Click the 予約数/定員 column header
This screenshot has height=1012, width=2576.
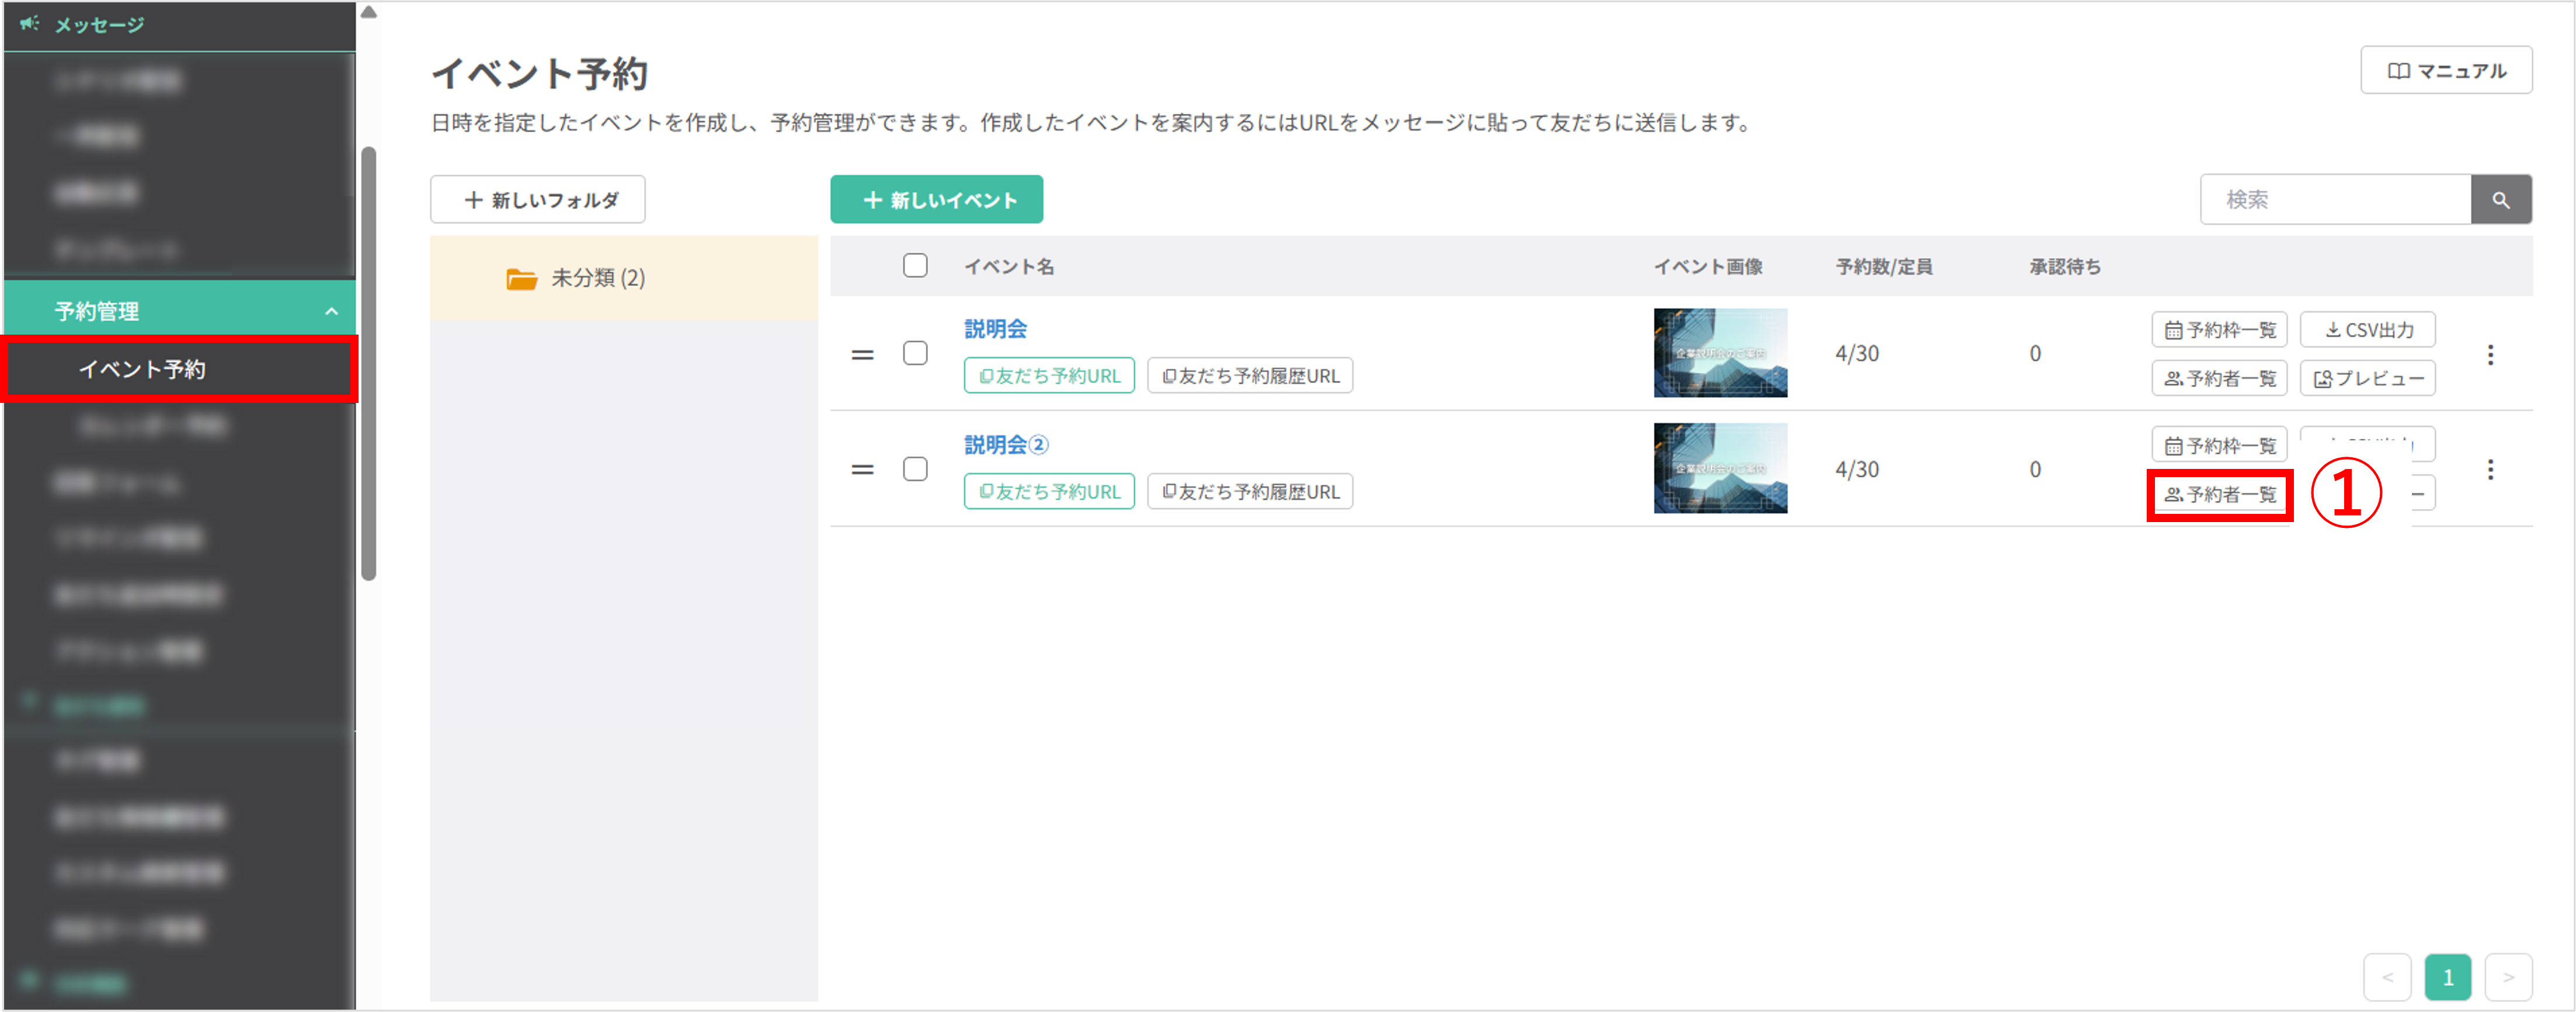point(1883,267)
